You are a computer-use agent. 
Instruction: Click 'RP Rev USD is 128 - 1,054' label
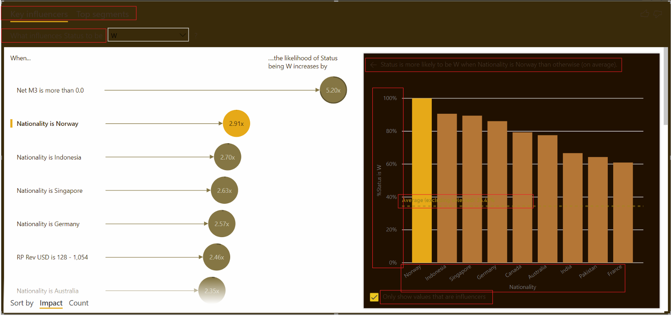(x=52, y=257)
